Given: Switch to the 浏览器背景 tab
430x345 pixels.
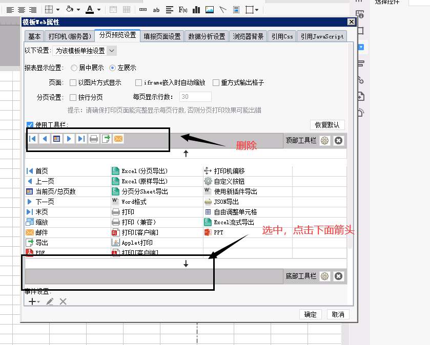Looking at the screenshot, I should [248, 36].
